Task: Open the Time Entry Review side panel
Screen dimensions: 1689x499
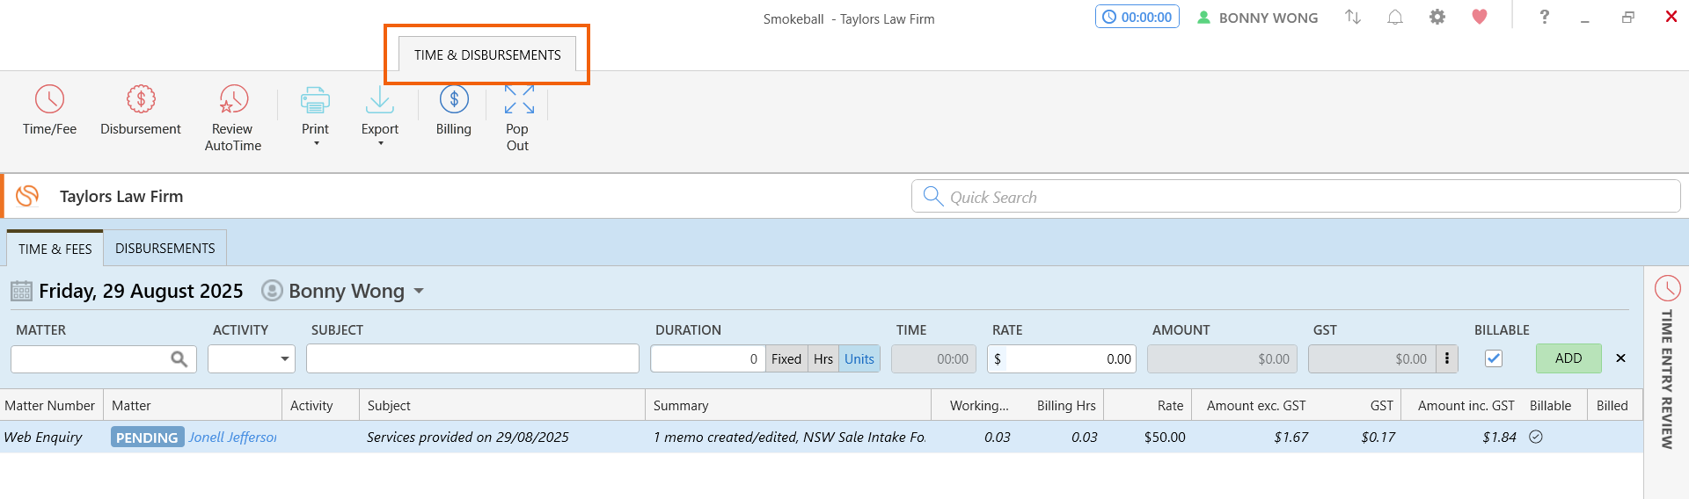Action: point(1667,362)
